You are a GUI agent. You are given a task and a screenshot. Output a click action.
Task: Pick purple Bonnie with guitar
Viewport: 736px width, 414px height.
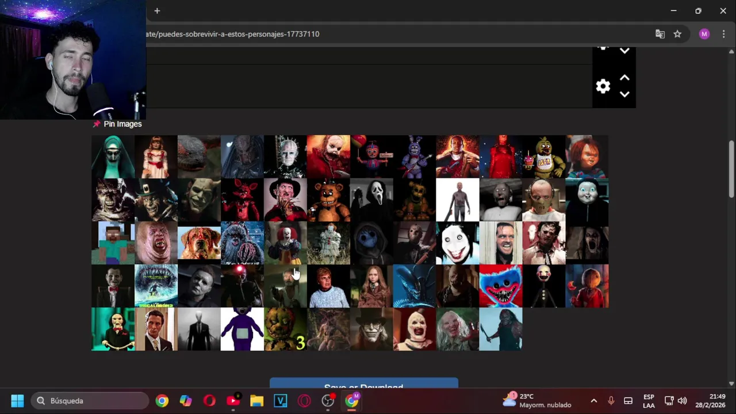coord(415,156)
